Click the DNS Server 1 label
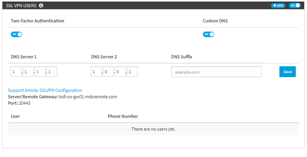 point(24,57)
